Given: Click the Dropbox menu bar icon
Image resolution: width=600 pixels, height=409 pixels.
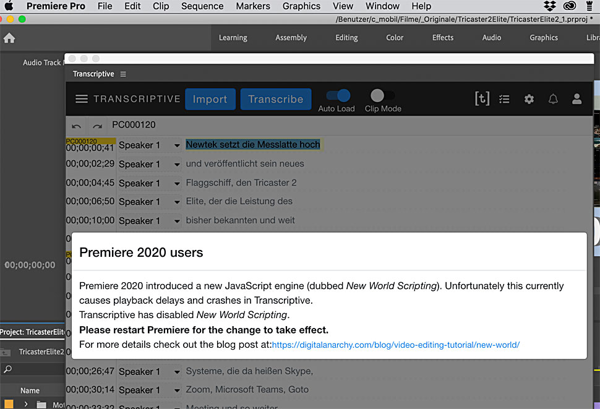Looking at the screenshot, I should pyautogui.click(x=550, y=6).
